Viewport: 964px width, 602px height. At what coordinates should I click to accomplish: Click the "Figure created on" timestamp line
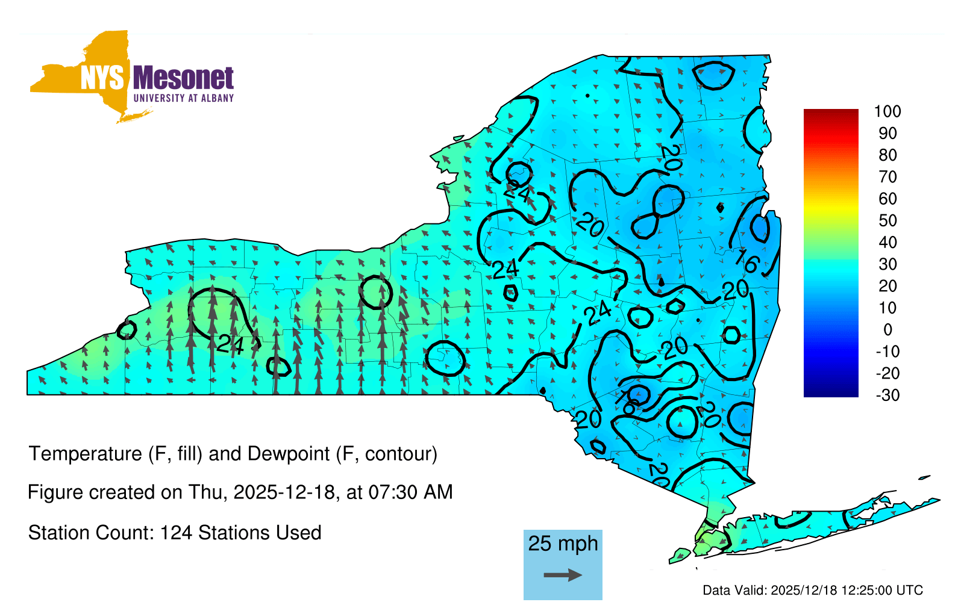click(x=240, y=492)
